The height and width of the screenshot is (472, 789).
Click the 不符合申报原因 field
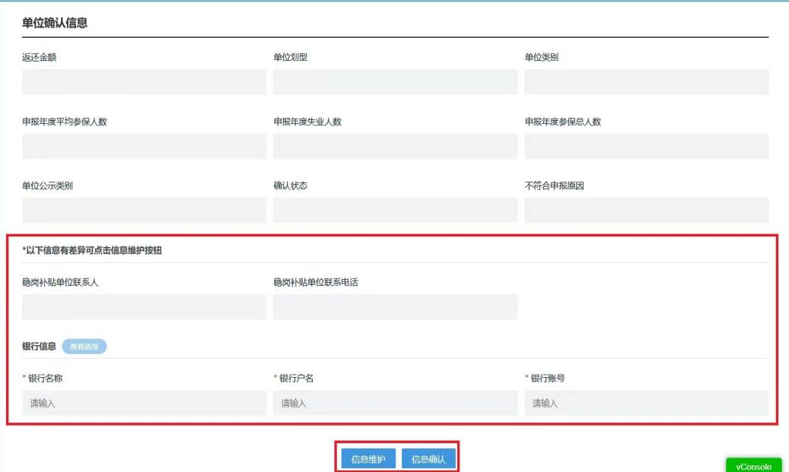point(646,211)
